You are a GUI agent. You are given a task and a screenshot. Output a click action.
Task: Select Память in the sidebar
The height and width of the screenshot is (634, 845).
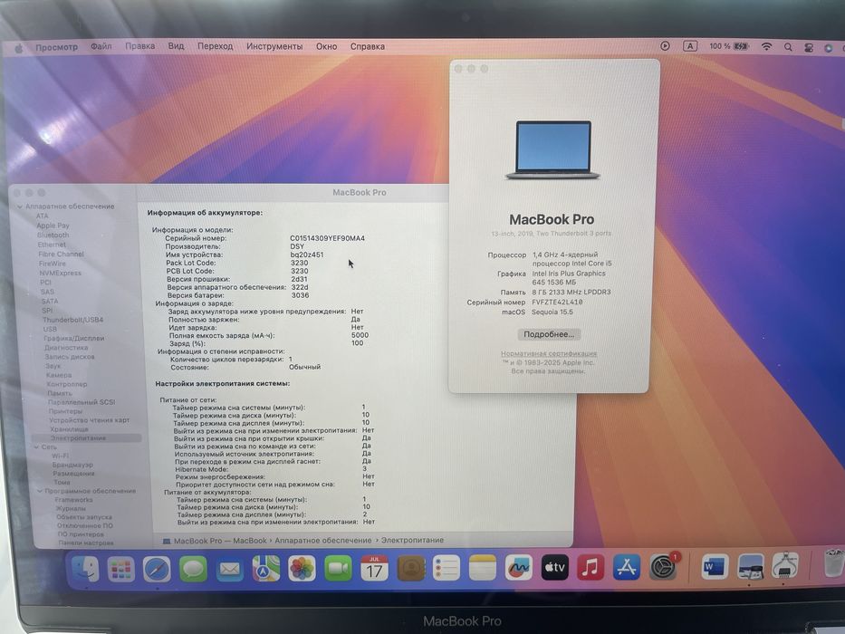coord(59,393)
